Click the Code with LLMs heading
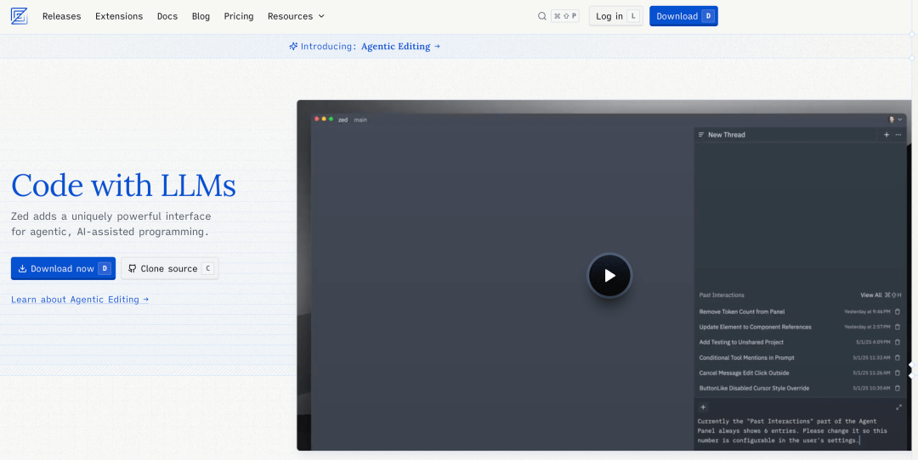 coord(123,186)
